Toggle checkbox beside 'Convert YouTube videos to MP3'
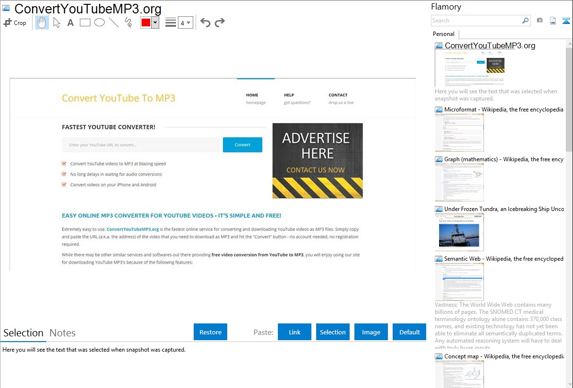 pos(64,164)
